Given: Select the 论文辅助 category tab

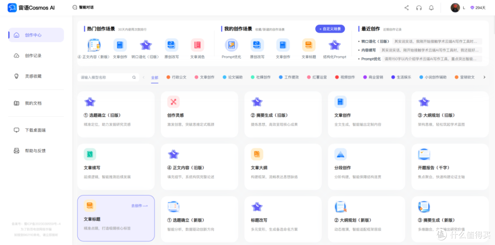Looking at the screenshot, I should (x=233, y=77).
